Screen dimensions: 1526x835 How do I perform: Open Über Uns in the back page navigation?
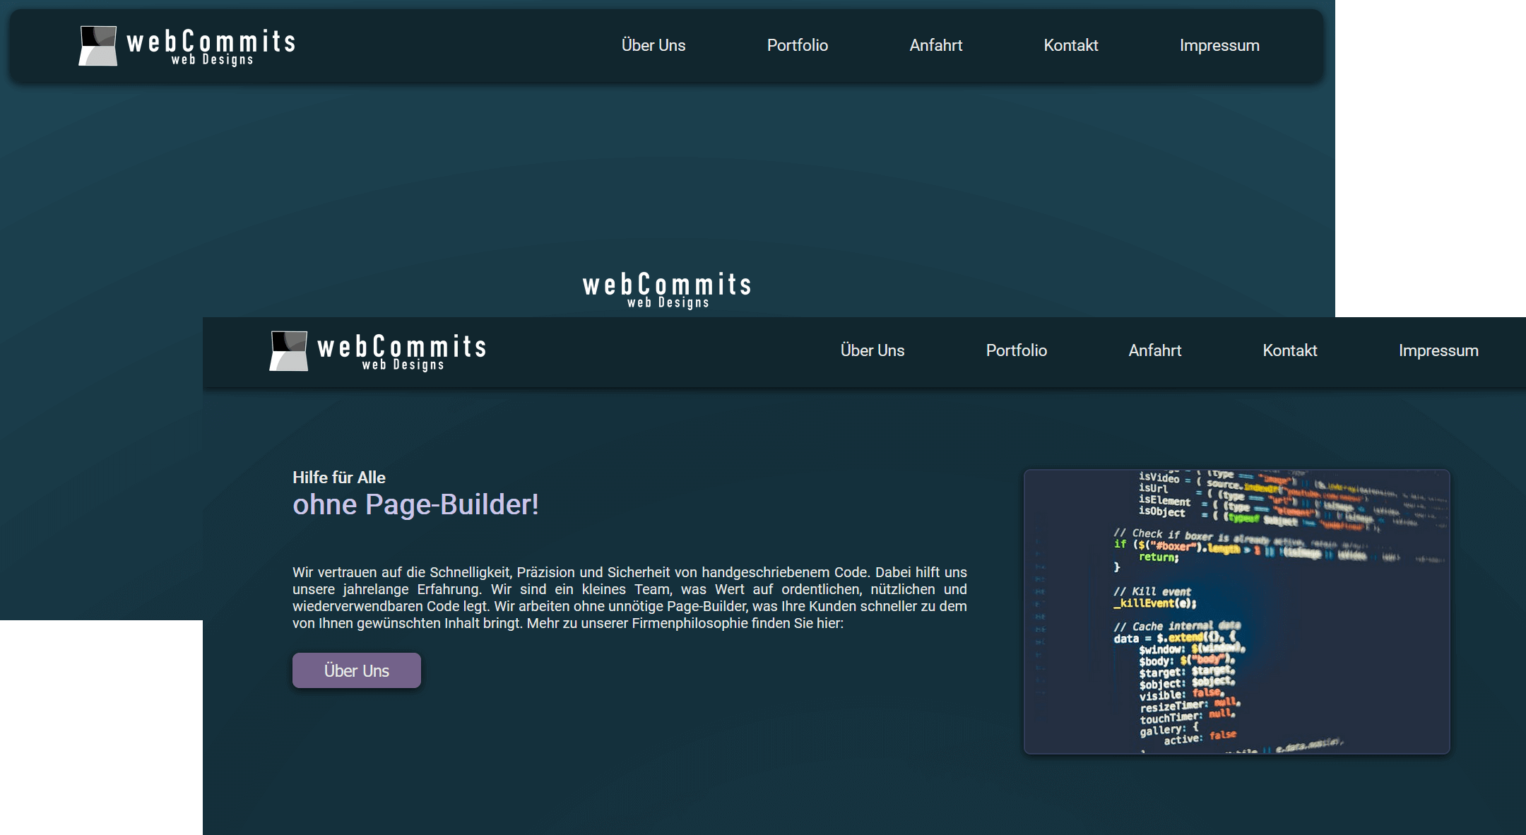(653, 45)
